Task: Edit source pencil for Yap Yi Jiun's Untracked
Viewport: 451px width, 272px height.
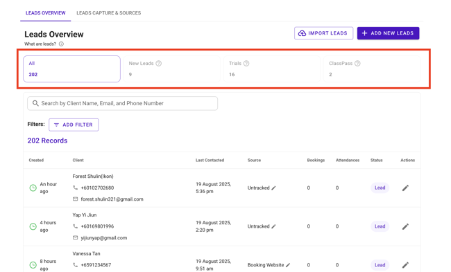Action: point(273,226)
